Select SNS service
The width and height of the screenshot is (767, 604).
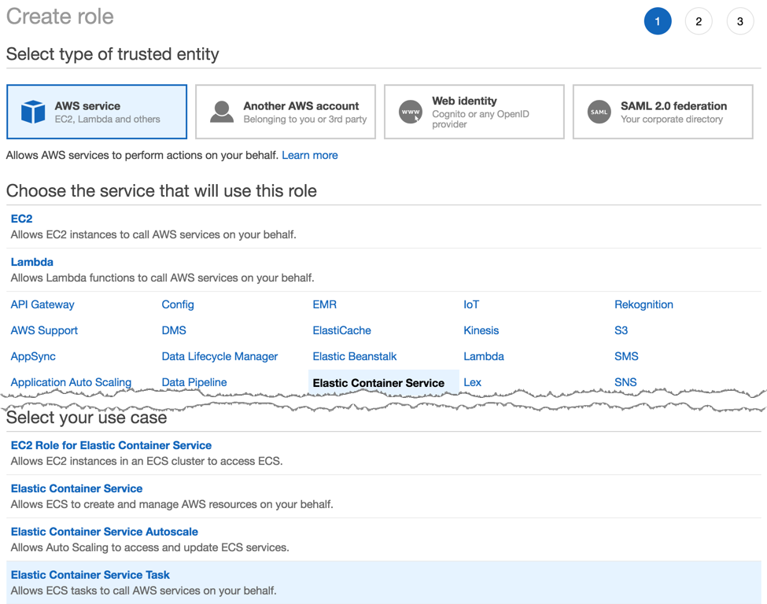[625, 382]
